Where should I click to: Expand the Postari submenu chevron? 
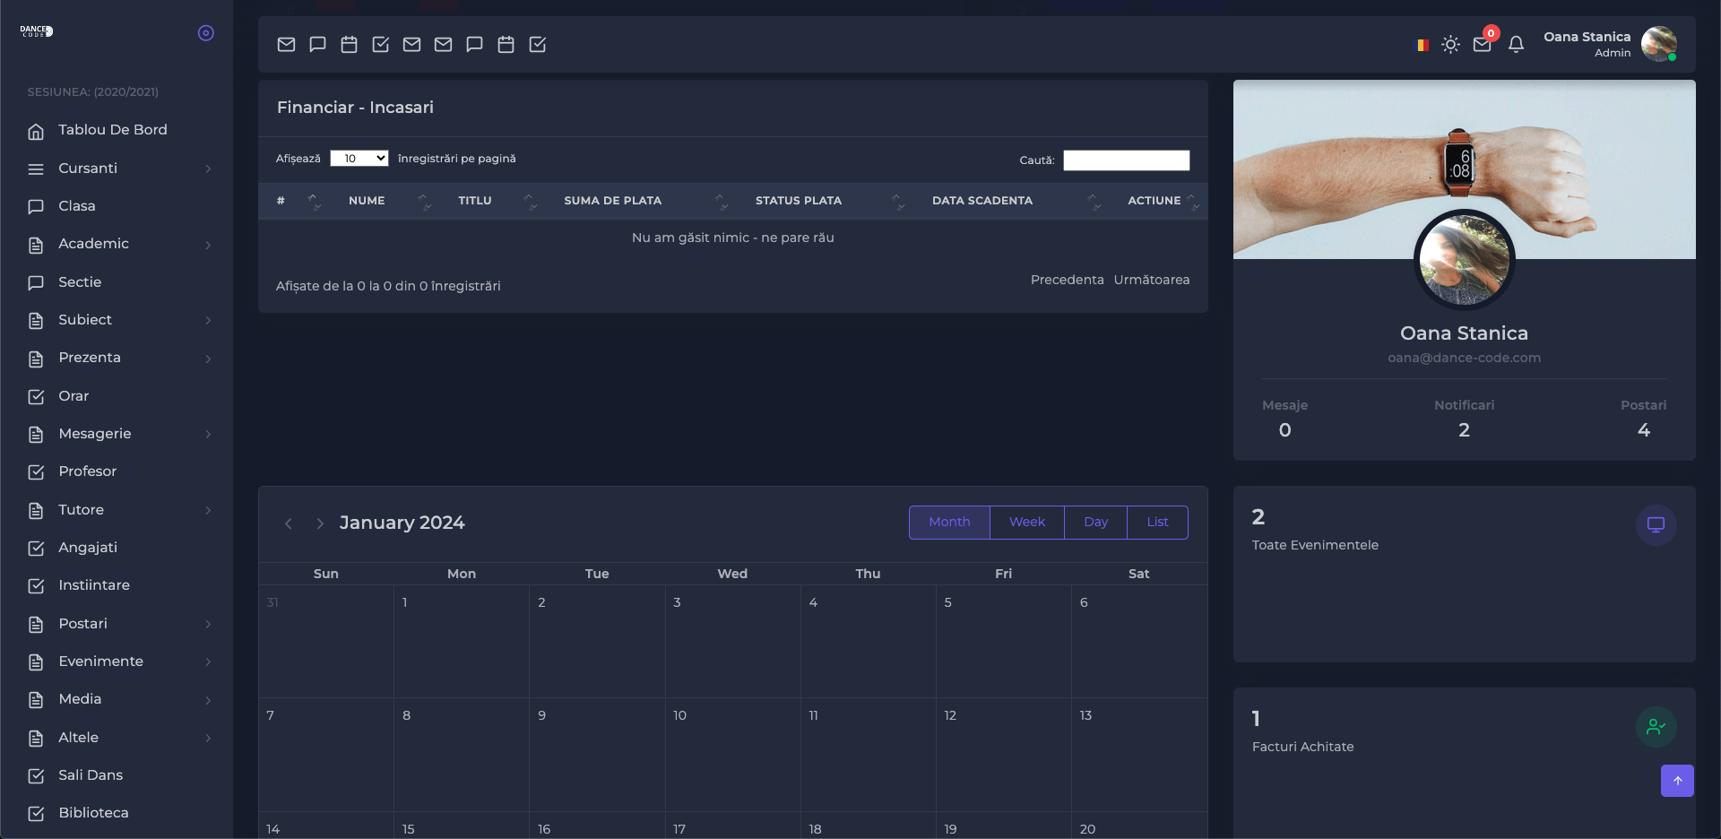tap(208, 624)
